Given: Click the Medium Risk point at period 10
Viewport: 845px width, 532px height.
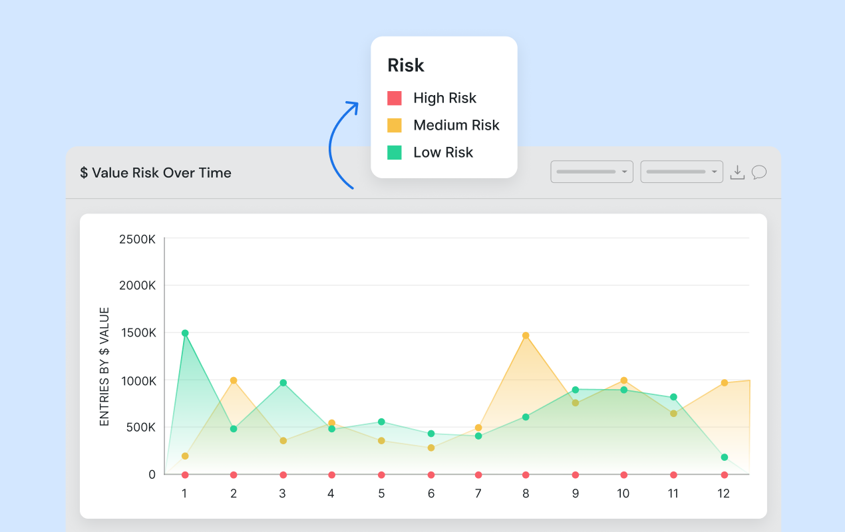Looking at the screenshot, I should coord(623,380).
